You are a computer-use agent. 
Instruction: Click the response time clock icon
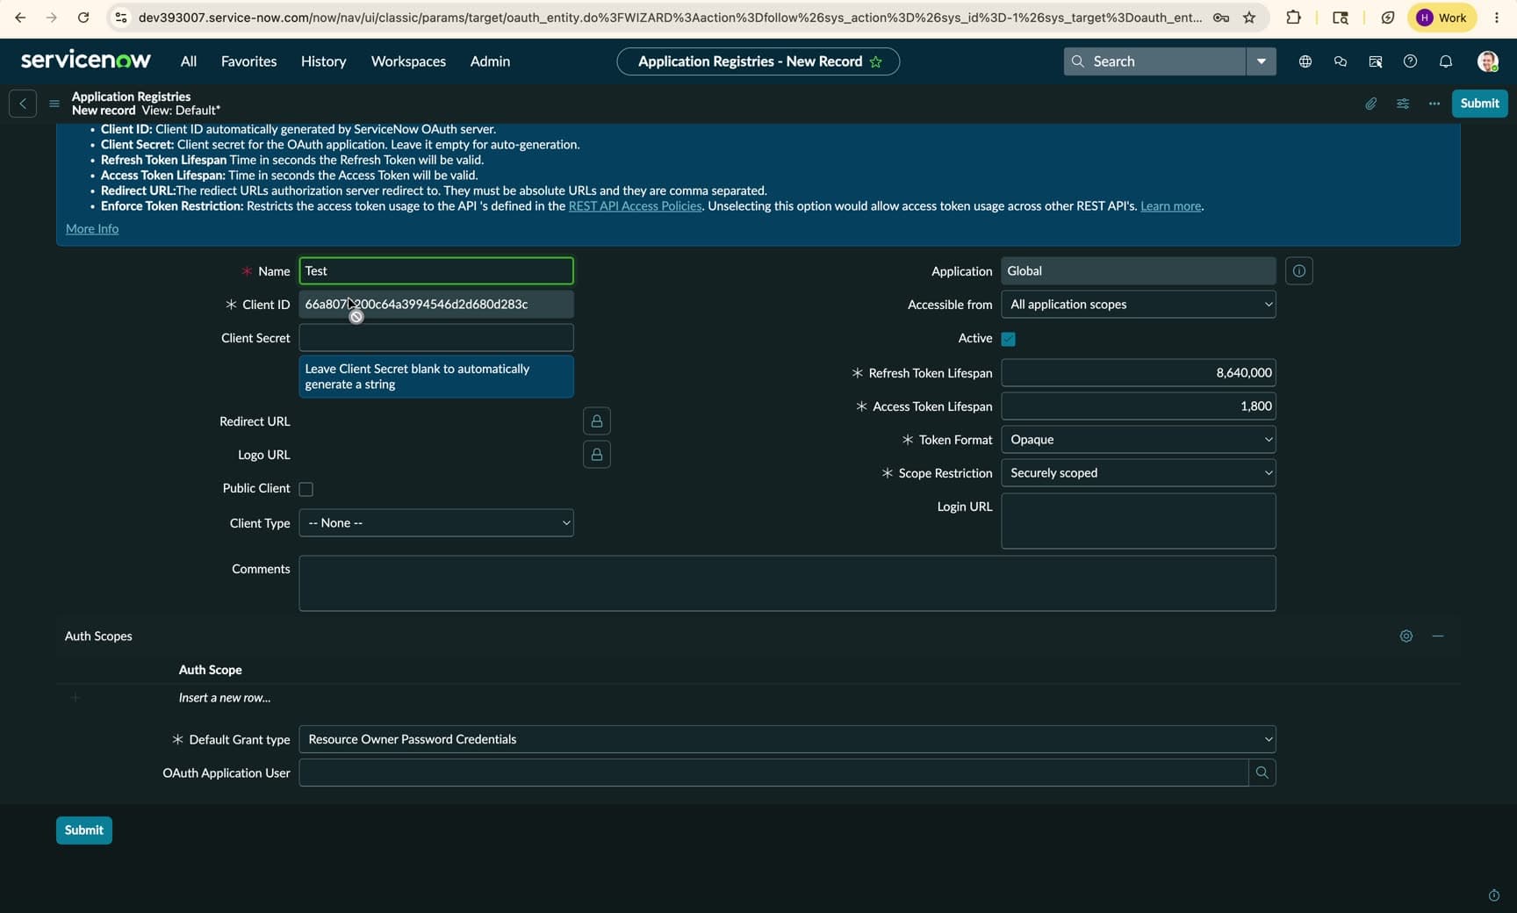(1494, 895)
